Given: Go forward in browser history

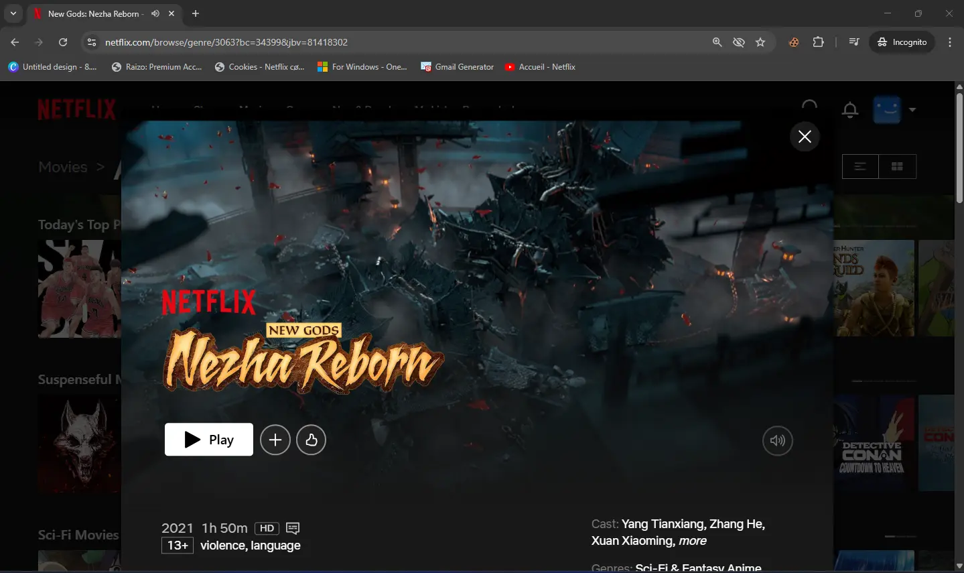Looking at the screenshot, I should (x=39, y=42).
